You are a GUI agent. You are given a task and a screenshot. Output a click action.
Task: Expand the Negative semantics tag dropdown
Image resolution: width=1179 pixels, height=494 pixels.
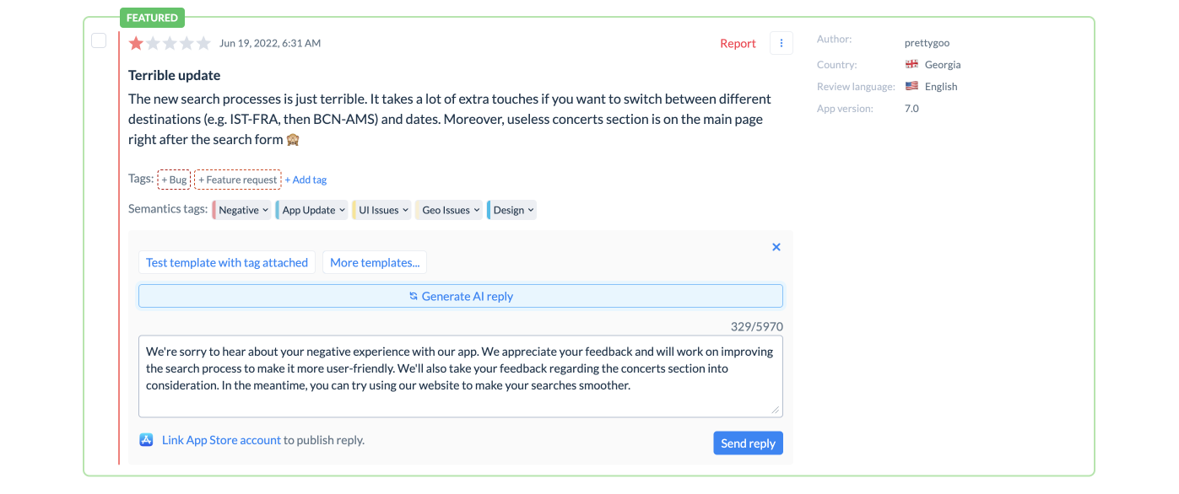[x=242, y=209]
